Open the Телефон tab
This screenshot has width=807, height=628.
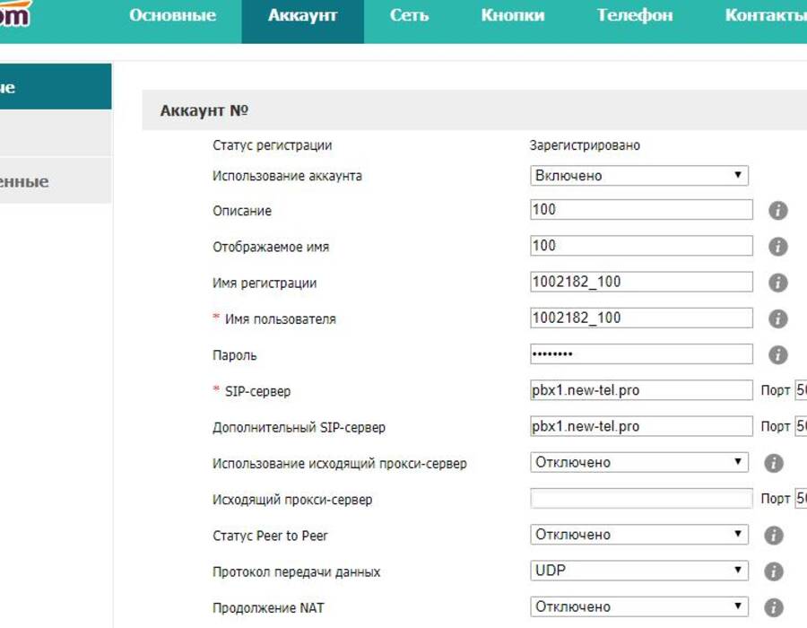click(x=635, y=15)
